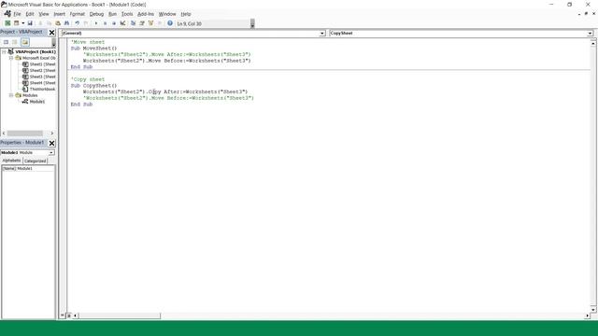598x336 pixels.
Task: Select Sheet1 in the project tree
Action: pyautogui.click(x=39, y=64)
